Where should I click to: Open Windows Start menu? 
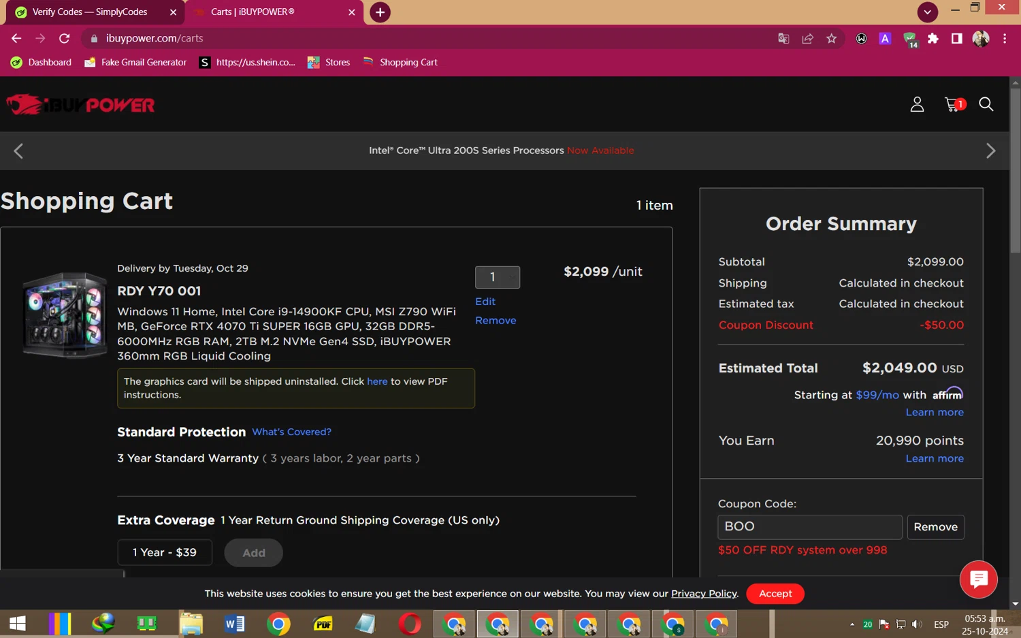click(x=17, y=623)
